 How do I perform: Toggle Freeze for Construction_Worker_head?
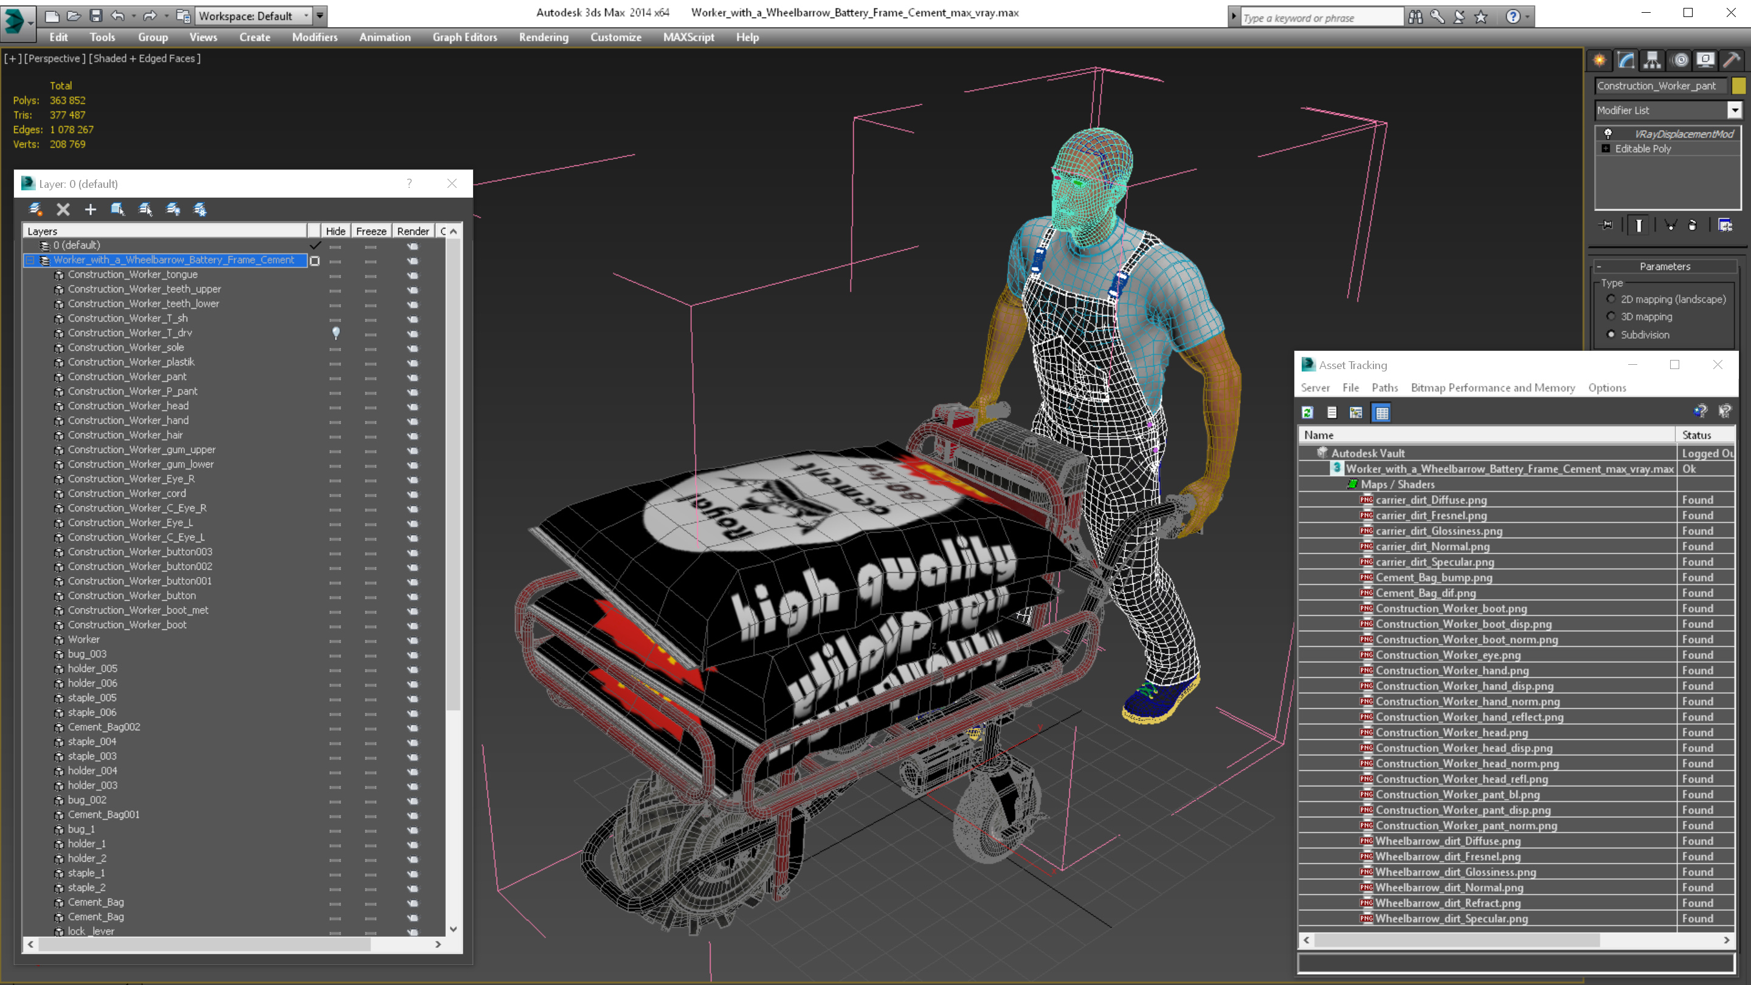pyautogui.click(x=370, y=407)
